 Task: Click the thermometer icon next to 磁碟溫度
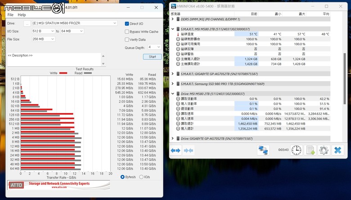point(178,34)
